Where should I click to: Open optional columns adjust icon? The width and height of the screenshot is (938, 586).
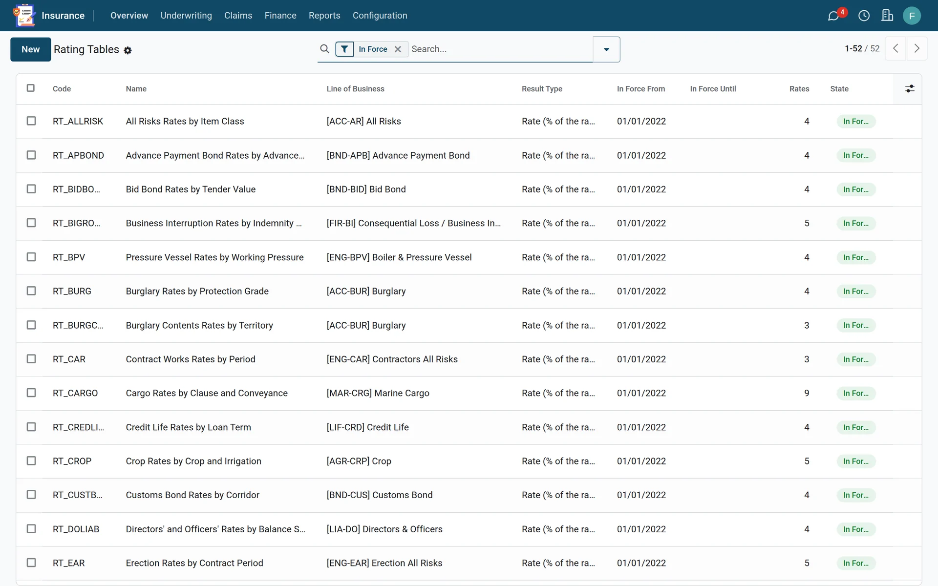[x=910, y=88]
